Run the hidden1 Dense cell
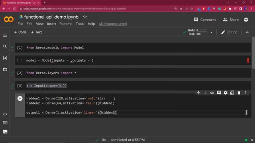The image size is (255, 143). pyautogui.click(x=20, y=99)
